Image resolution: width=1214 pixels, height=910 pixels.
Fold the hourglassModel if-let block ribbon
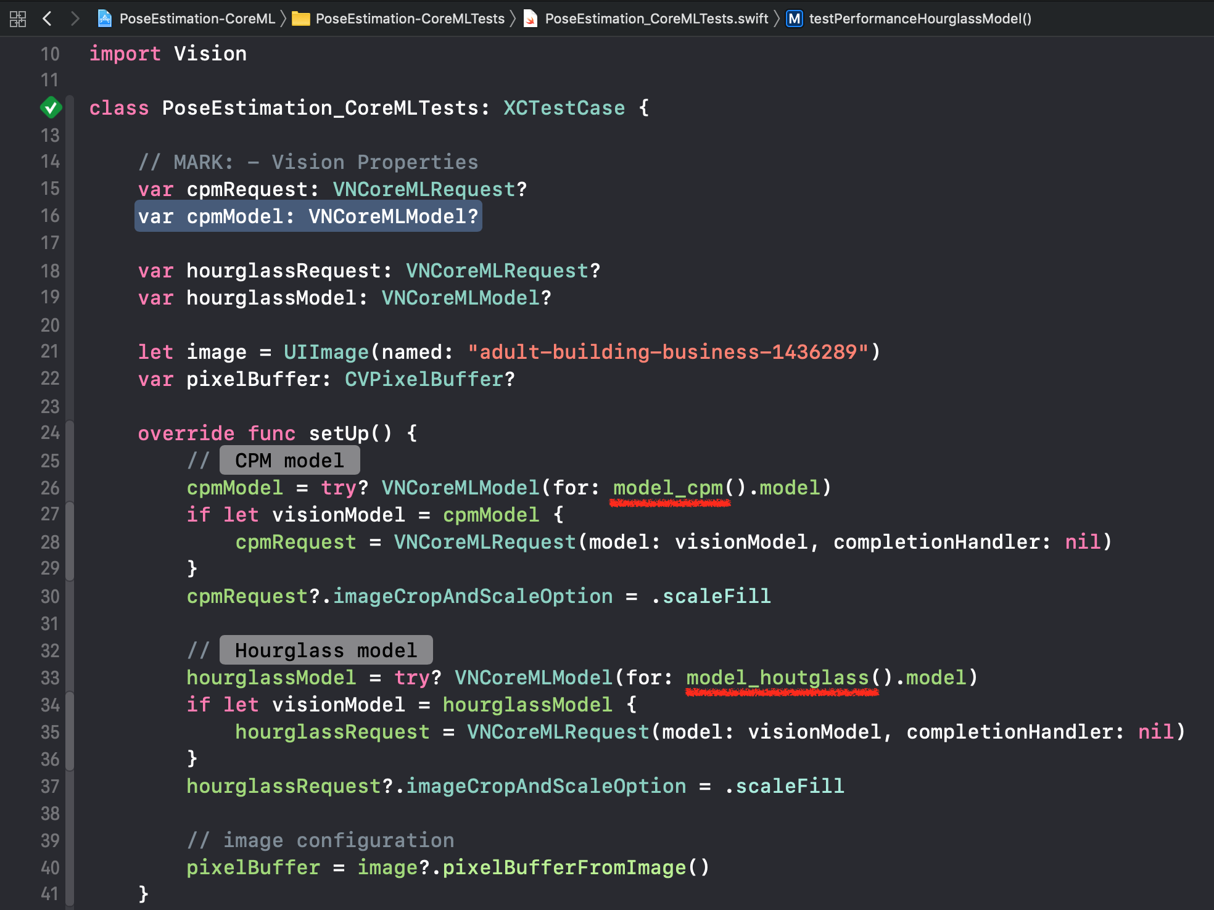tap(70, 731)
